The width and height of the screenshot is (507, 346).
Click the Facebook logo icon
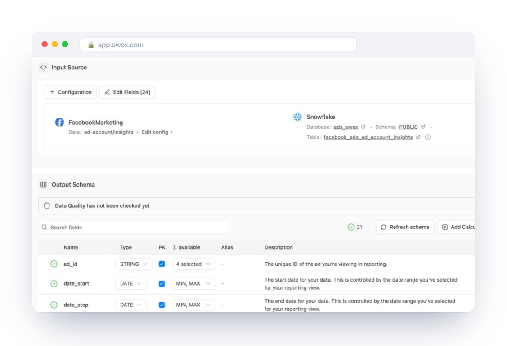pyautogui.click(x=59, y=122)
